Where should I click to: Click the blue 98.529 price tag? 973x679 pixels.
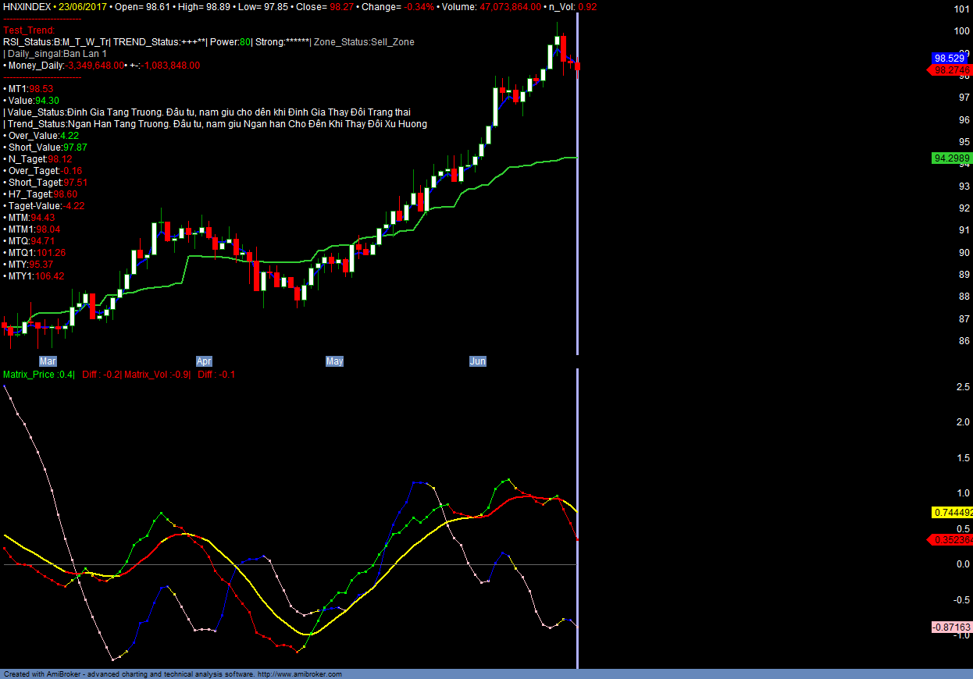951,59
